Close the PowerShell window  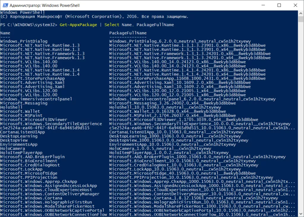point(295,5)
